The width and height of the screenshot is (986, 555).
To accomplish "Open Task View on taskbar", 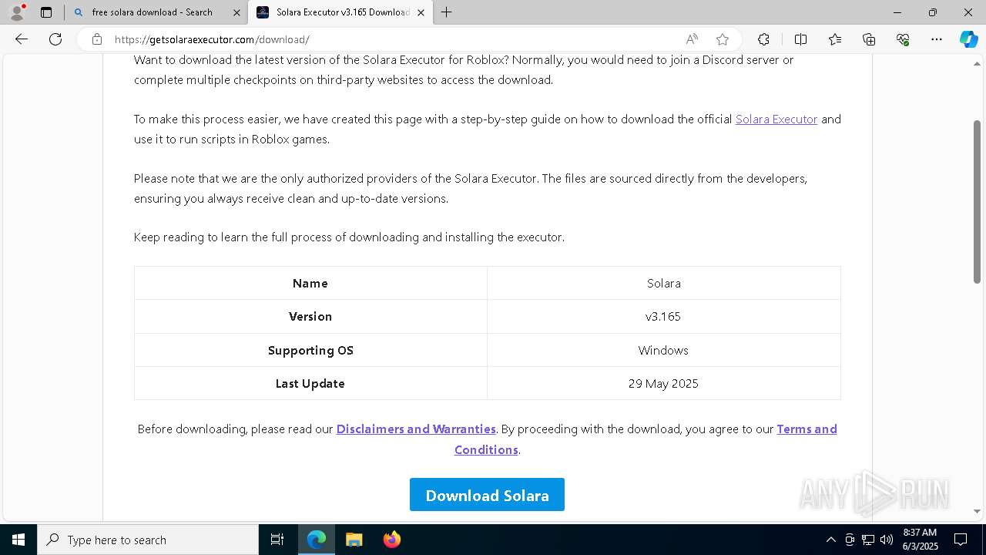I will coord(277,540).
